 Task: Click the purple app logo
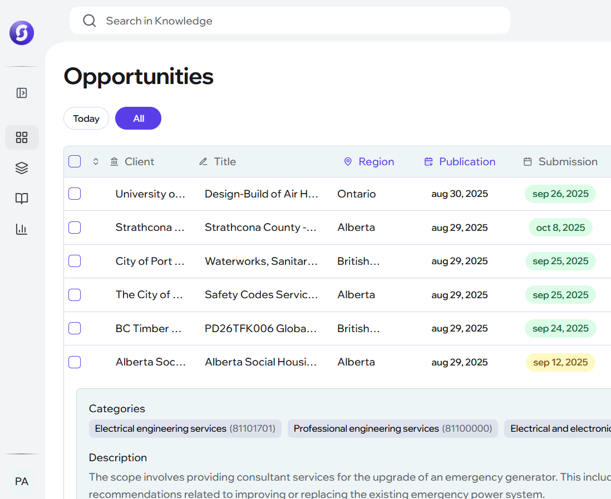click(x=22, y=33)
